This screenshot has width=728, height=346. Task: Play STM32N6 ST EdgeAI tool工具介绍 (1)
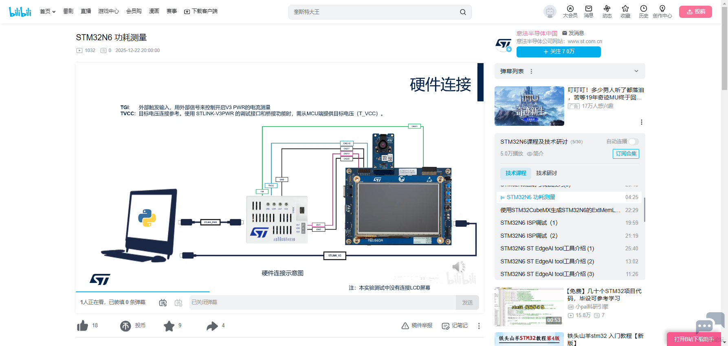[x=569, y=249]
